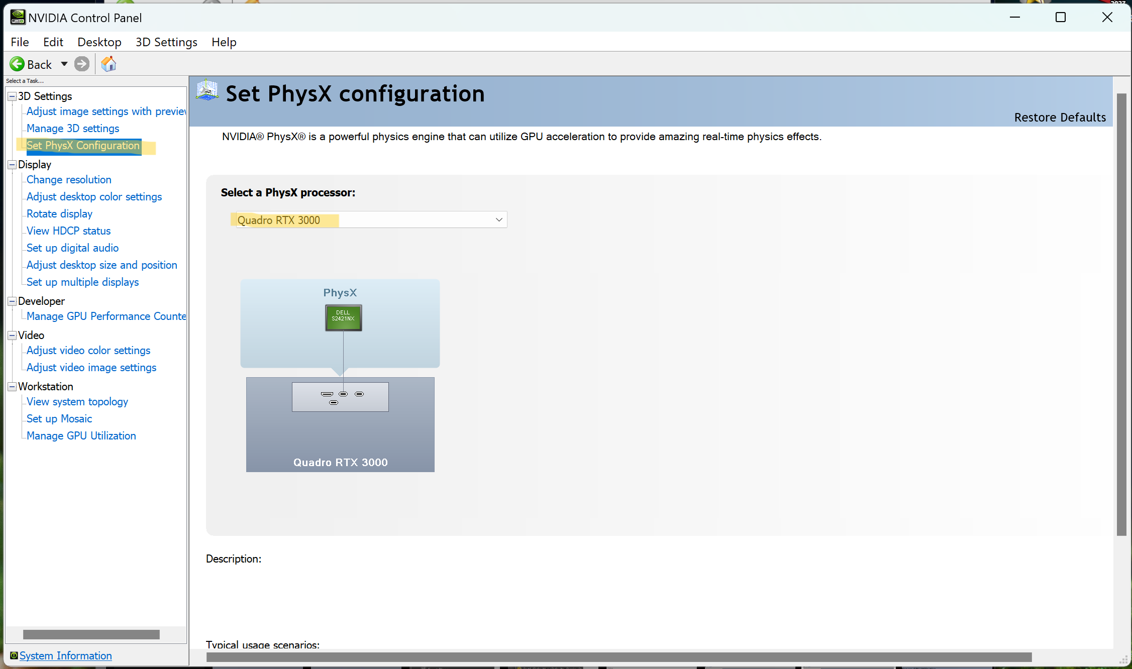Open the Desktop menu
Screen dimensions: 1132x669
(x=99, y=42)
